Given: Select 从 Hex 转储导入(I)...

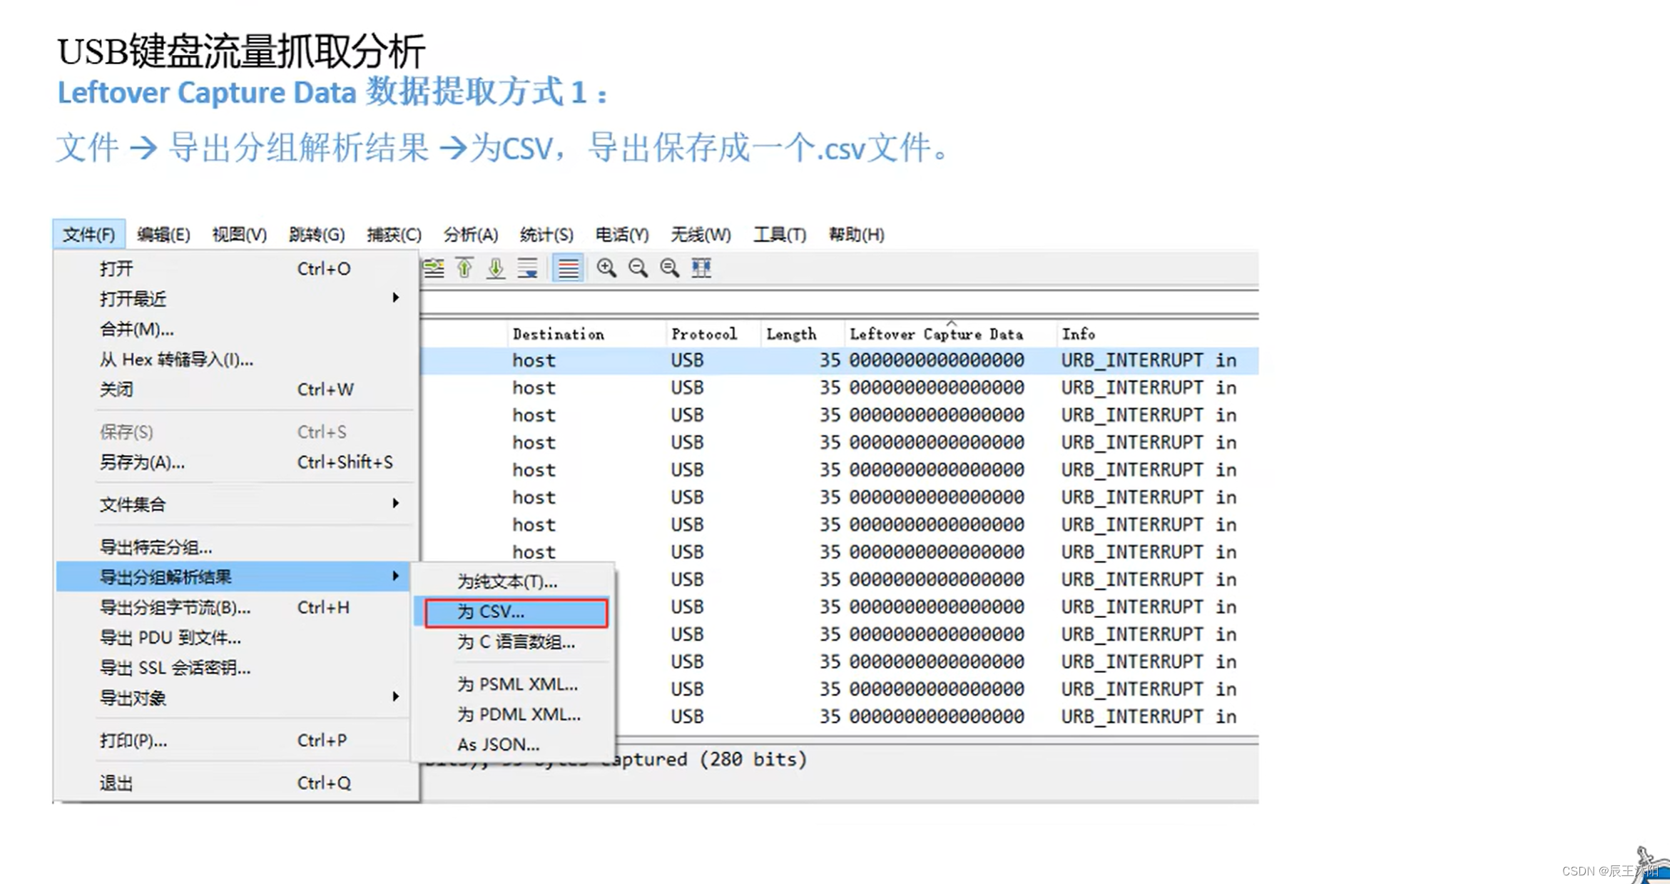Looking at the screenshot, I should click(x=235, y=360).
